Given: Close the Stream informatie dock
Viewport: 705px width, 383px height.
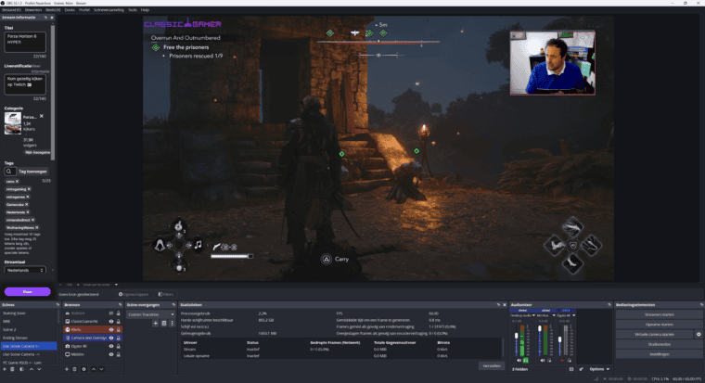Looking at the screenshot, I should (52, 18).
